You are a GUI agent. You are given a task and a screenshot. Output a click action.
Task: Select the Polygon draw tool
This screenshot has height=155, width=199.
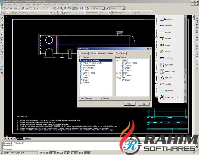click(x=2, y=28)
